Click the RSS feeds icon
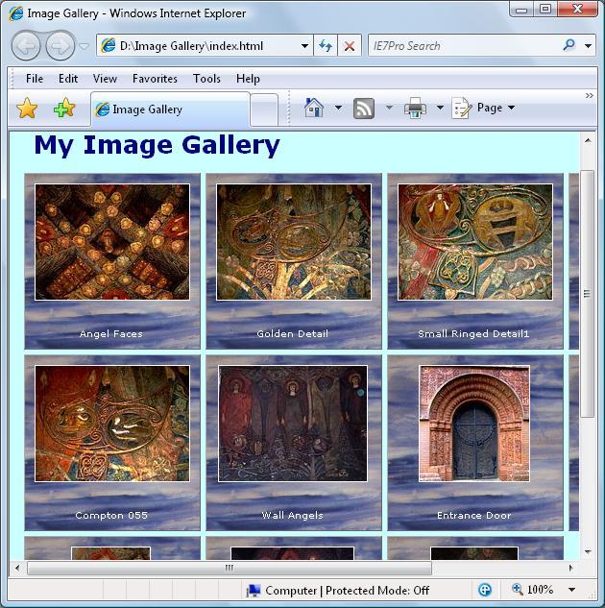Viewport: 605px width, 608px height. pos(364,109)
